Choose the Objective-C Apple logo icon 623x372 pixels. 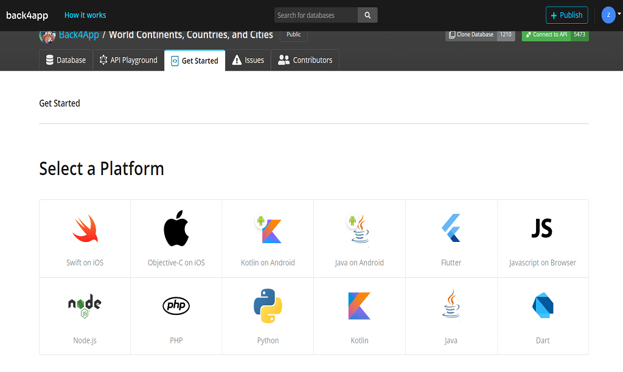[176, 229]
